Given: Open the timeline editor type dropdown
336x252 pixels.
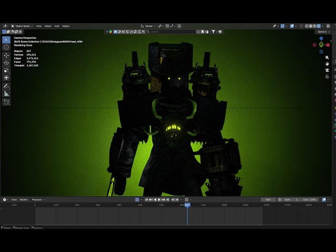Looking at the screenshot, I should (6, 199).
